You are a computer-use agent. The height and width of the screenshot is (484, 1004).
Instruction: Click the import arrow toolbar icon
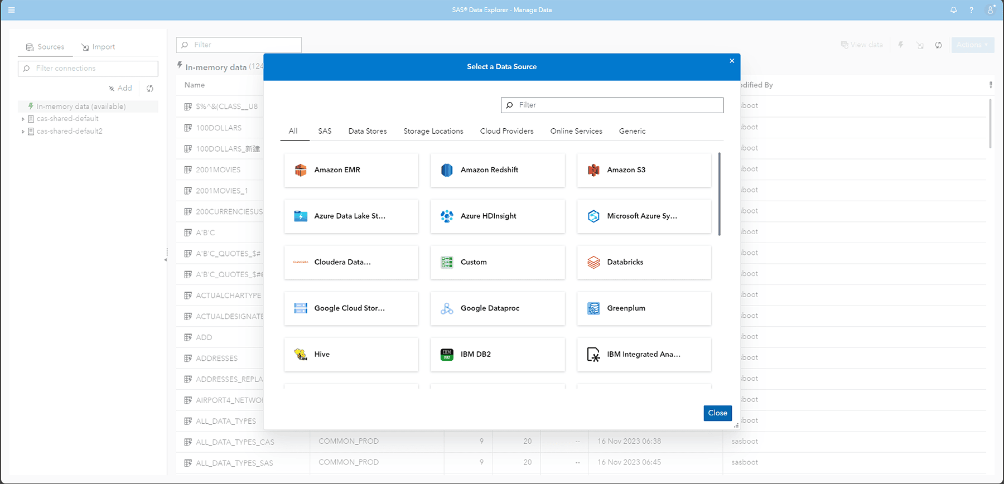click(x=920, y=45)
